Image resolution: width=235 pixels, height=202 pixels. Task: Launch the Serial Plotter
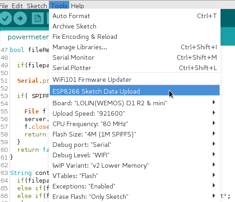click(x=134, y=68)
